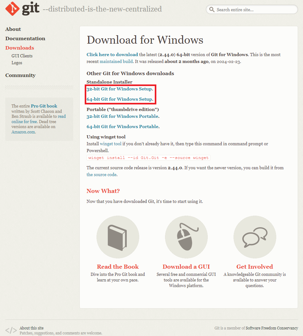Click the git wordmark in the header
The height and width of the screenshot is (336, 303).
(31, 9)
